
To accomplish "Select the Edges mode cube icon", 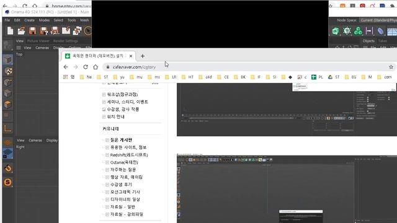I will pyautogui.click(x=8, y=94).
